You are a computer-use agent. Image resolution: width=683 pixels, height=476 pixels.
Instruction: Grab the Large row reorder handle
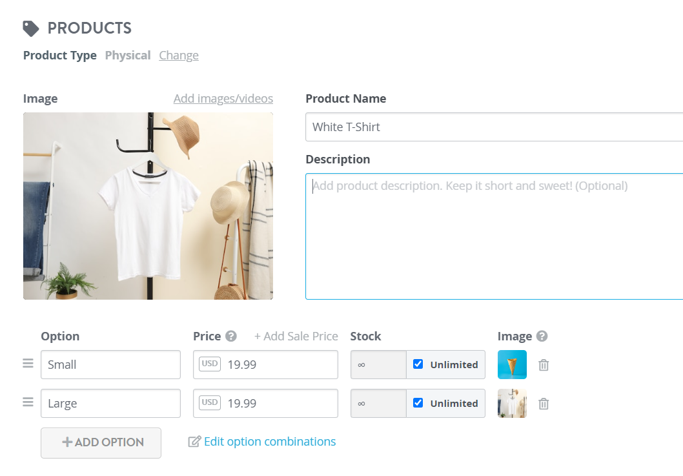click(28, 402)
